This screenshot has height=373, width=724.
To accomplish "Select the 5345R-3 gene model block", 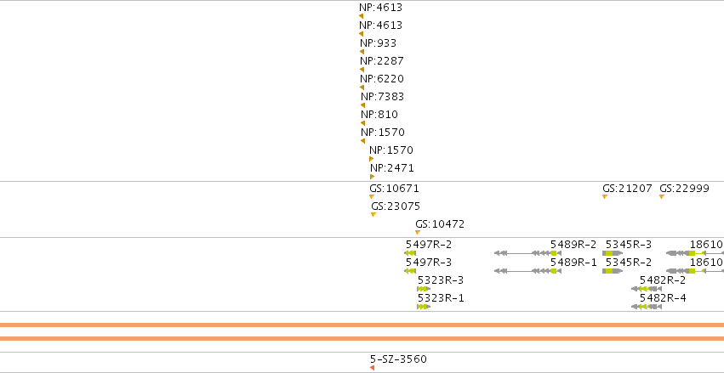I will point(613,253).
